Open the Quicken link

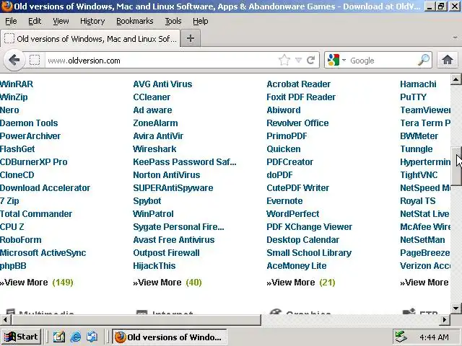pos(284,149)
